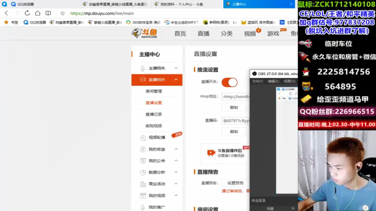Click the 我的收益 money bag icon
376x211 pixels.
coord(143,149)
